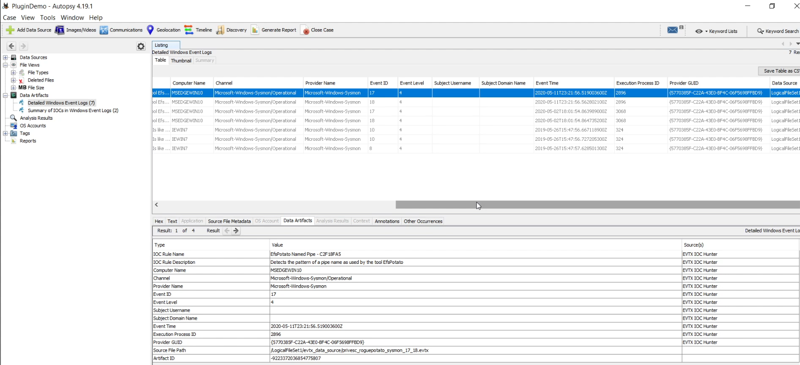Select Summary of IOCs in Windows Event Logs

(73, 111)
